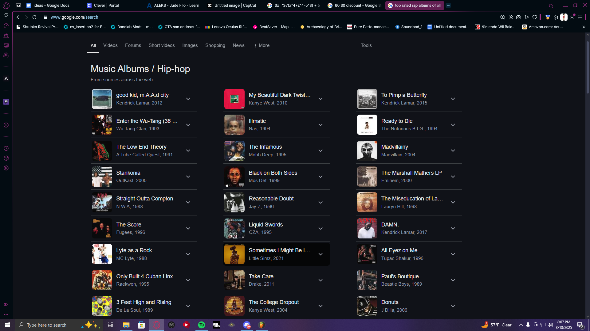Image resolution: width=590 pixels, height=331 pixels.
Task: Search open tabs with the magnifier icon
Action: [551, 6]
